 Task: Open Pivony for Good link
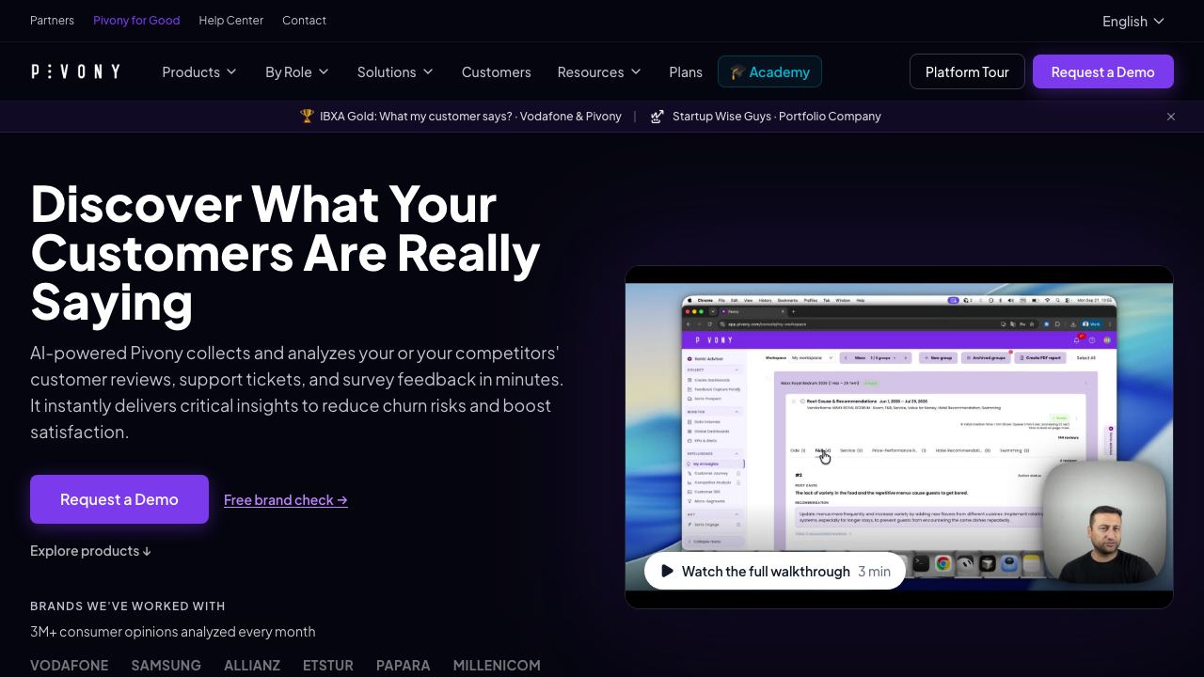tap(136, 20)
